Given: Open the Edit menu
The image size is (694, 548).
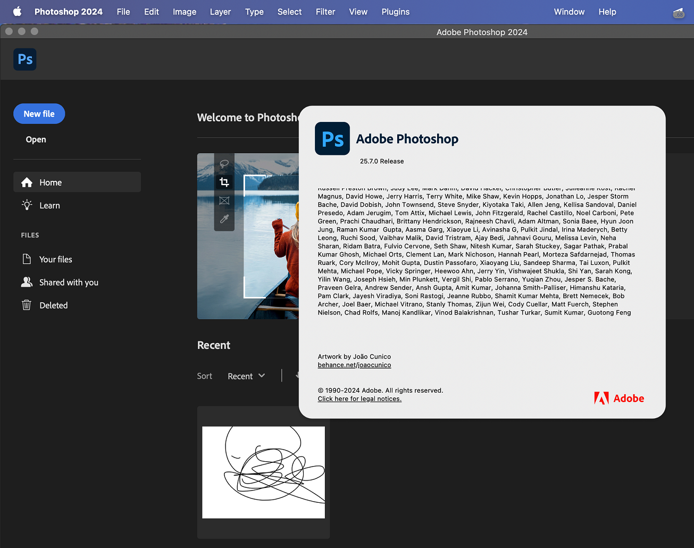Looking at the screenshot, I should click(152, 12).
